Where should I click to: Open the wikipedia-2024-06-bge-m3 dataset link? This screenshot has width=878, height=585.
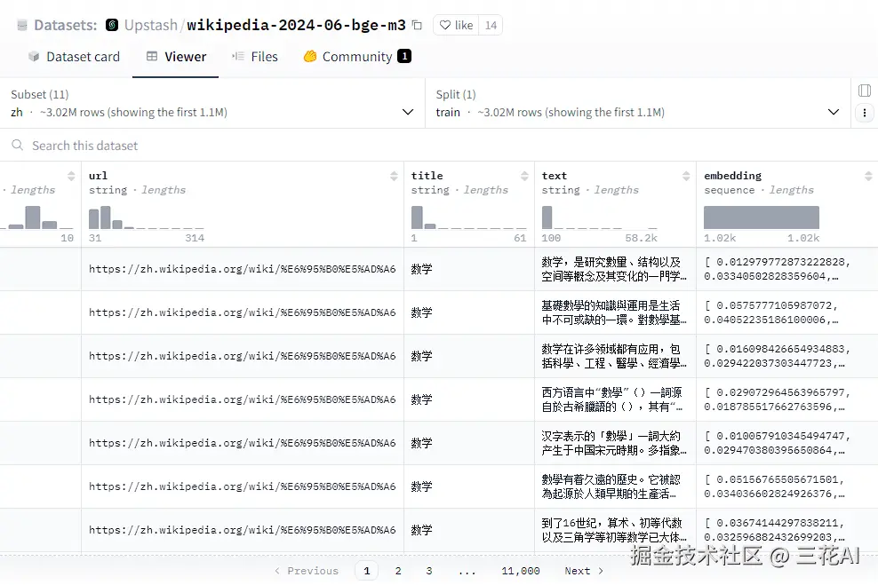(296, 25)
